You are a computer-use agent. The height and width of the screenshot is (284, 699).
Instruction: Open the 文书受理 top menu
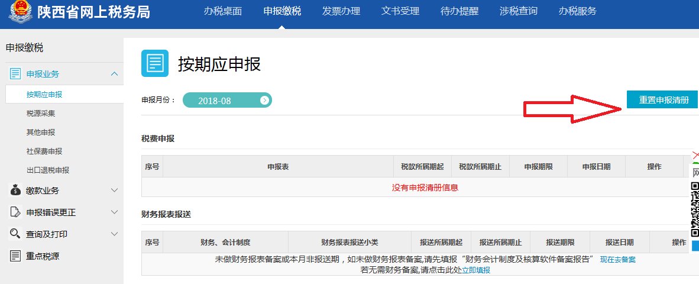pyautogui.click(x=400, y=11)
